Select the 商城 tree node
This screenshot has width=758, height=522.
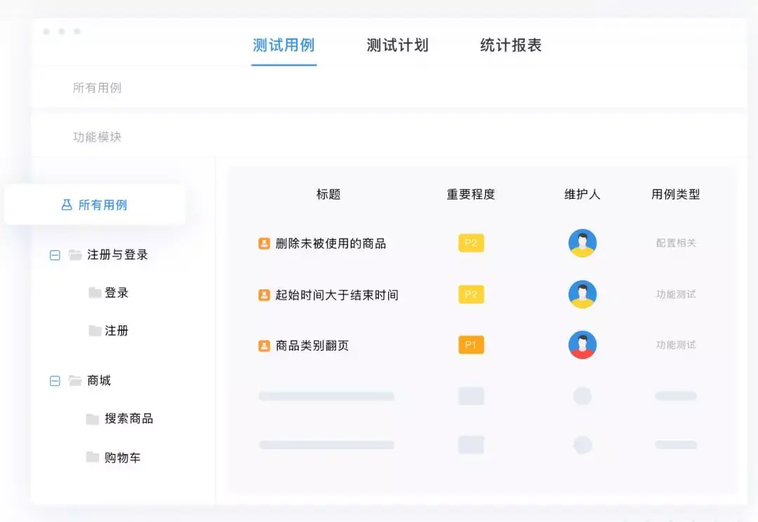pos(99,380)
